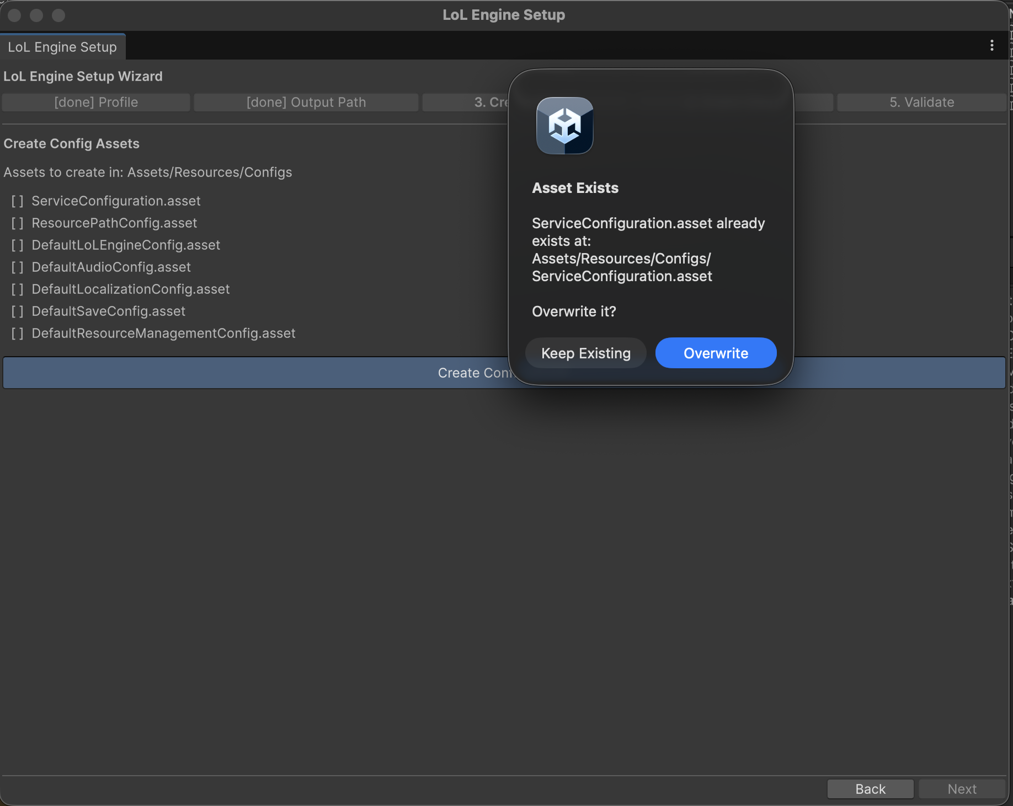Viewport: 1013px width, 806px height.
Task: Jump to the 5. Validate step
Action: tap(921, 102)
